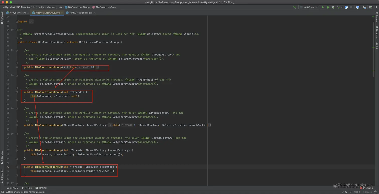Click the Javadoc render icon at line 63
Viewport: 379px width, 194px height.
pyautogui.click(x=12, y=134)
